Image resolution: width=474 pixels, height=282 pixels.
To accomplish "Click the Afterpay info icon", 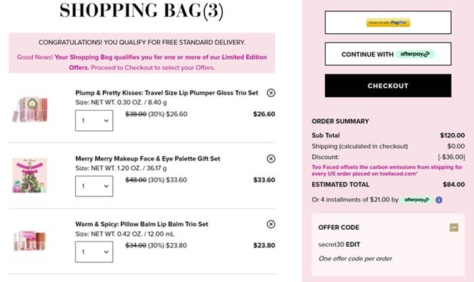I will [439, 200].
